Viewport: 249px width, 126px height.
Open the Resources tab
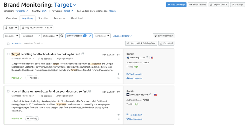59,18
